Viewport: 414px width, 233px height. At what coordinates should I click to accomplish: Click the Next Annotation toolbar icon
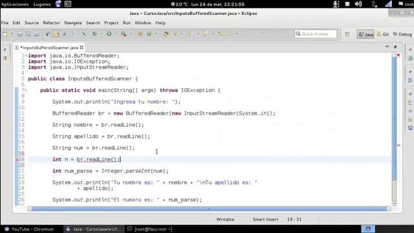tap(191, 34)
